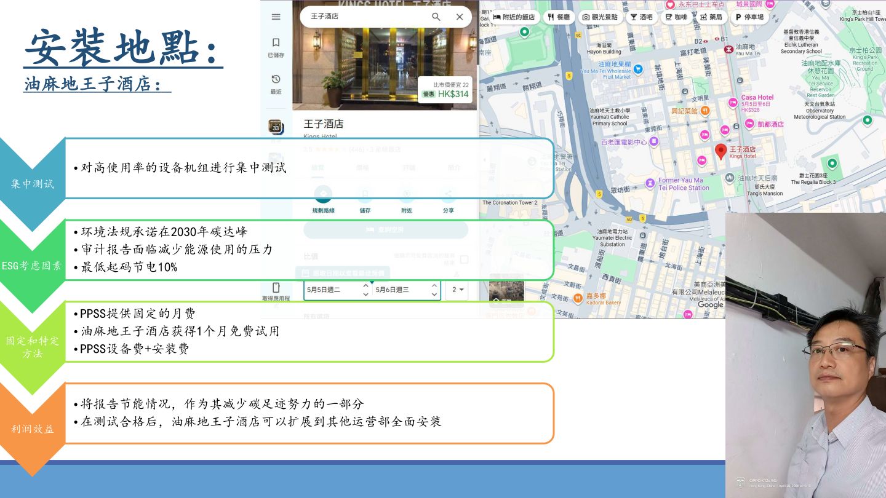Filter map by 咖啡 chip
Image resolution: width=886 pixels, height=498 pixels.
(677, 17)
